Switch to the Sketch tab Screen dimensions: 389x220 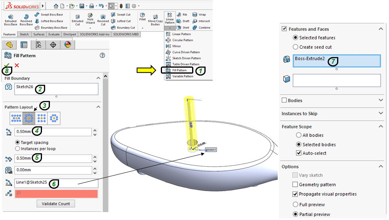coord(24,34)
